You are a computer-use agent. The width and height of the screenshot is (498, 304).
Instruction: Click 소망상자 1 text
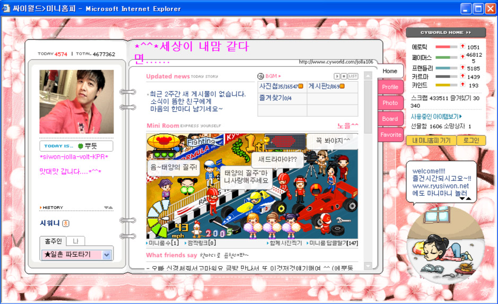[x=458, y=126]
